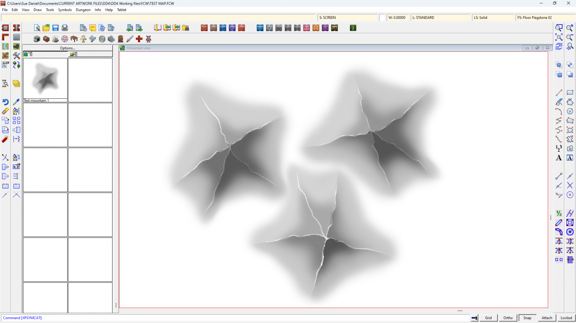Click the wooden table furniture catalog icon
Screen dimensions: 576x323
coord(74,39)
